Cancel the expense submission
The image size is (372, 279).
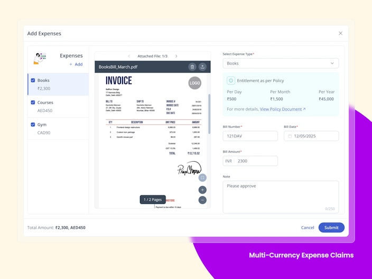point(308,228)
